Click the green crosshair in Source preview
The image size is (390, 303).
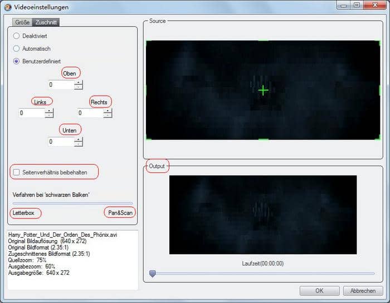point(263,90)
